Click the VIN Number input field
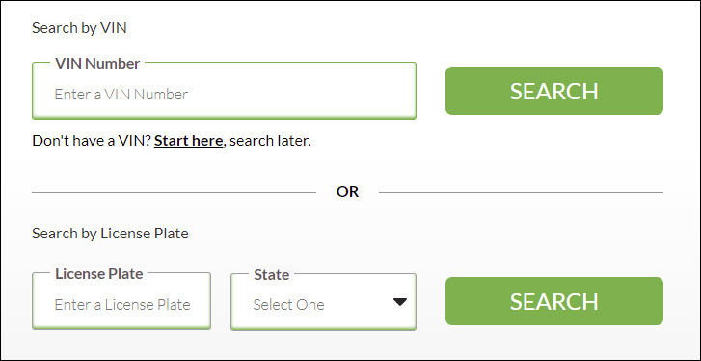The image size is (701, 361). [224, 91]
